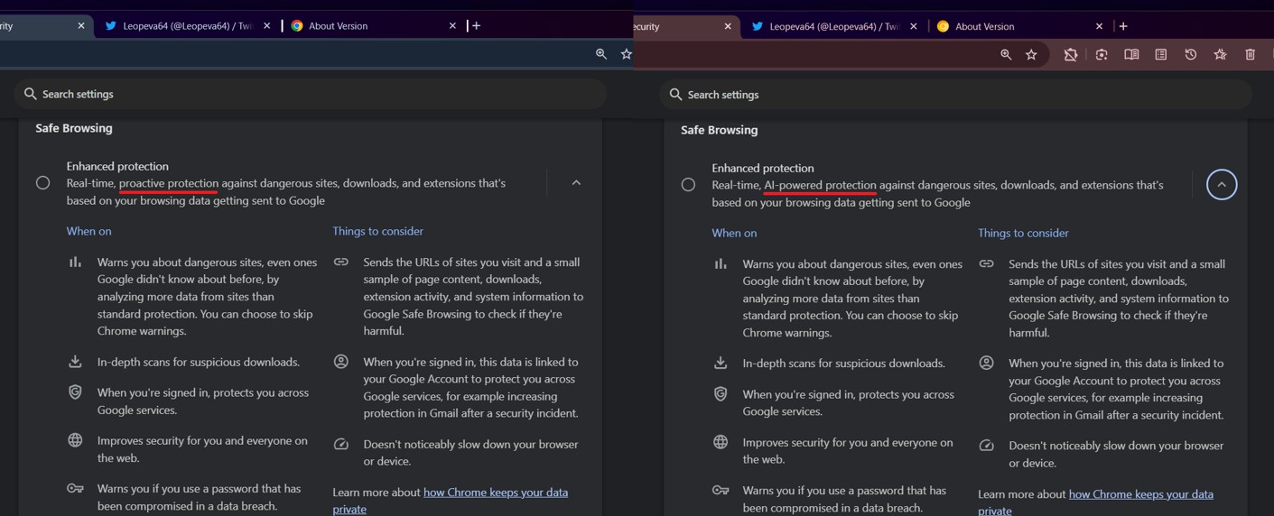The width and height of the screenshot is (1274, 516).
Task: Close Leopeva64 Twitter tab in right window
Action: [913, 26]
